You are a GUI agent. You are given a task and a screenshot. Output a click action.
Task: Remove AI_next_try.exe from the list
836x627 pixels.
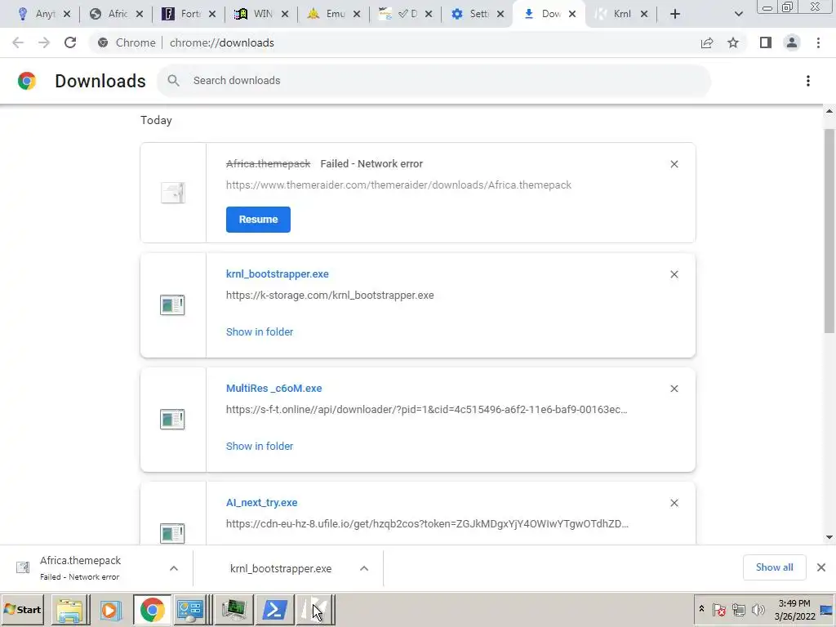click(674, 503)
